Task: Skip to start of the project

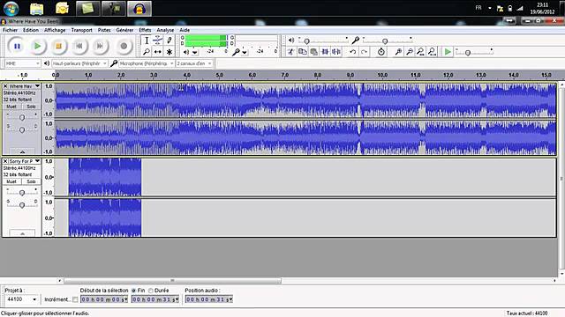Action: point(79,46)
